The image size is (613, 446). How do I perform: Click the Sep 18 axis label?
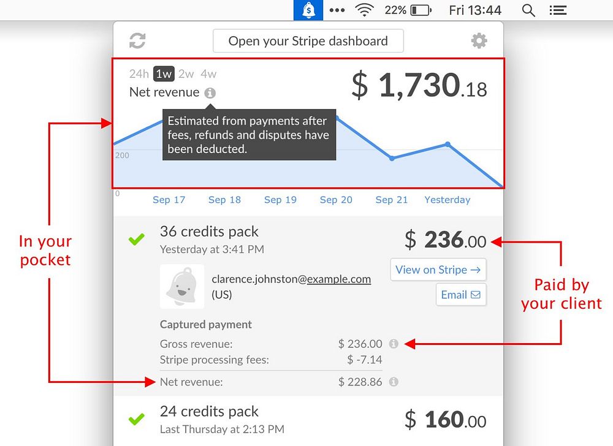pos(224,200)
